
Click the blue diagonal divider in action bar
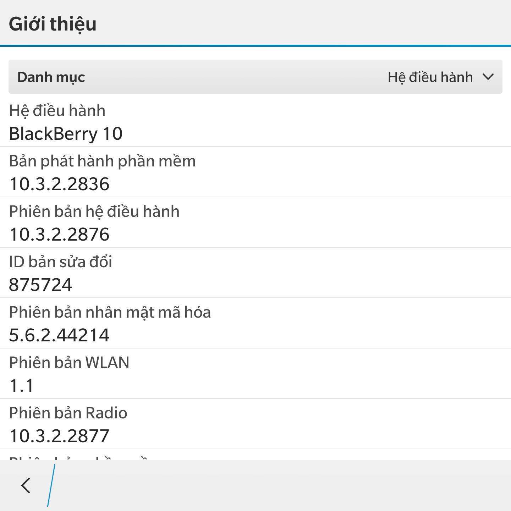[x=51, y=485]
